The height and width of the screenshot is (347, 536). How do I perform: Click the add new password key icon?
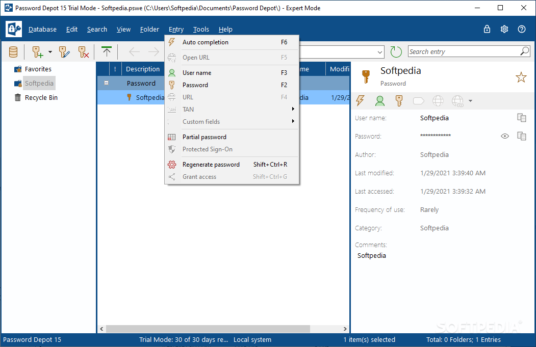coord(37,52)
